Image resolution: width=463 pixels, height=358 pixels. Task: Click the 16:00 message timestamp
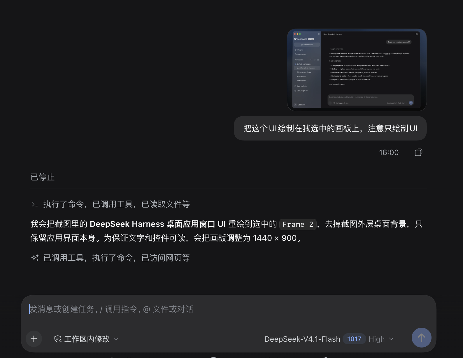point(389,152)
